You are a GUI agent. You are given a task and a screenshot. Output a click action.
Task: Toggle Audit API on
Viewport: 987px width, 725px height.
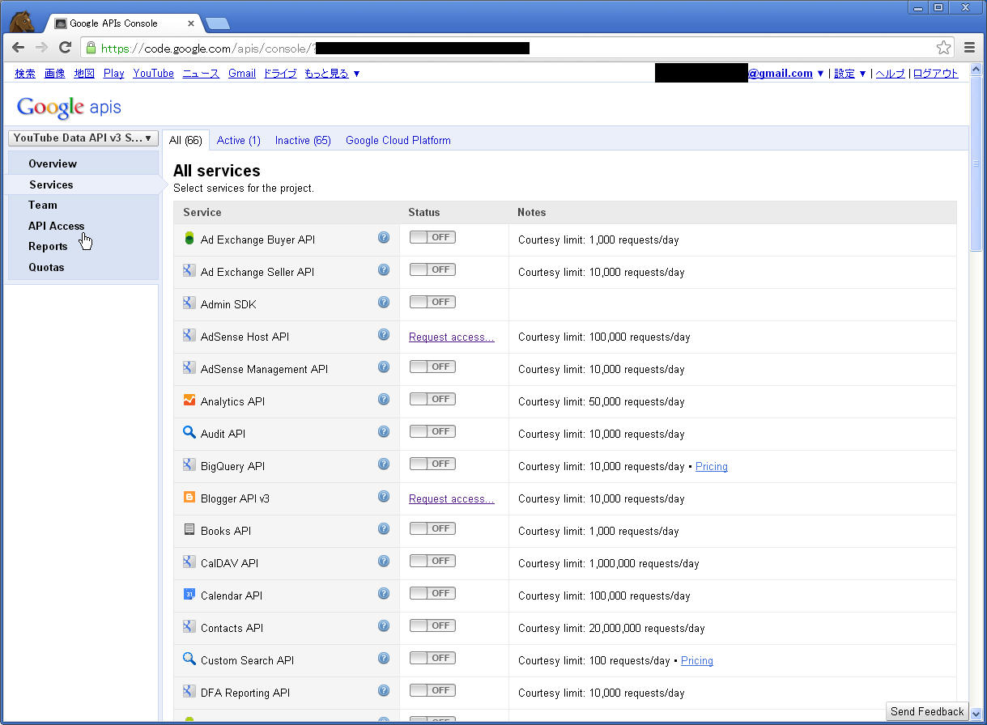432,431
